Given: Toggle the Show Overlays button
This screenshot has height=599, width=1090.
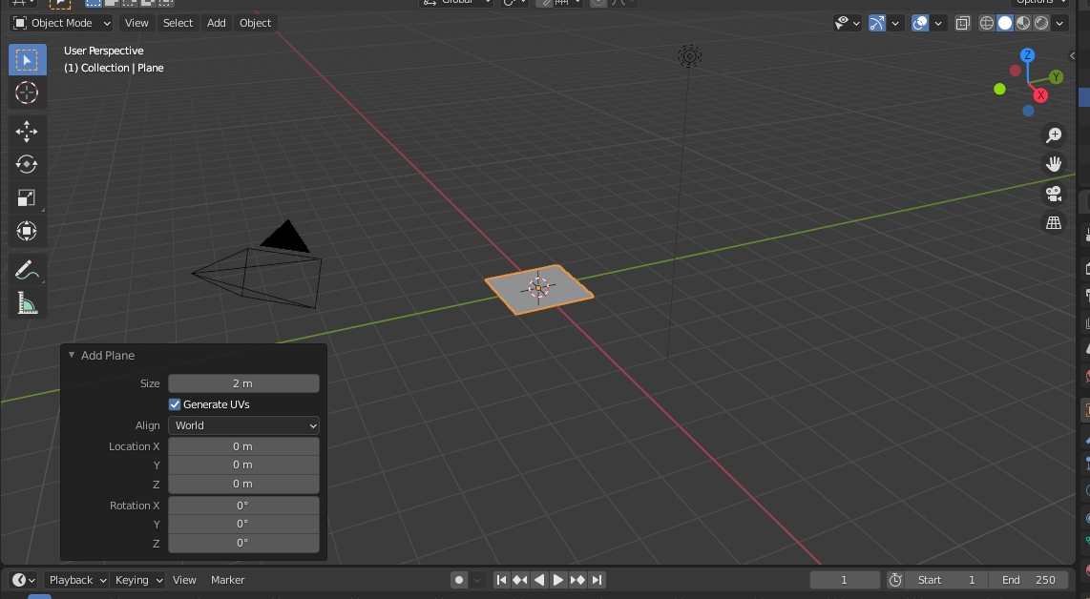Looking at the screenshot, I should coord(920,23).
